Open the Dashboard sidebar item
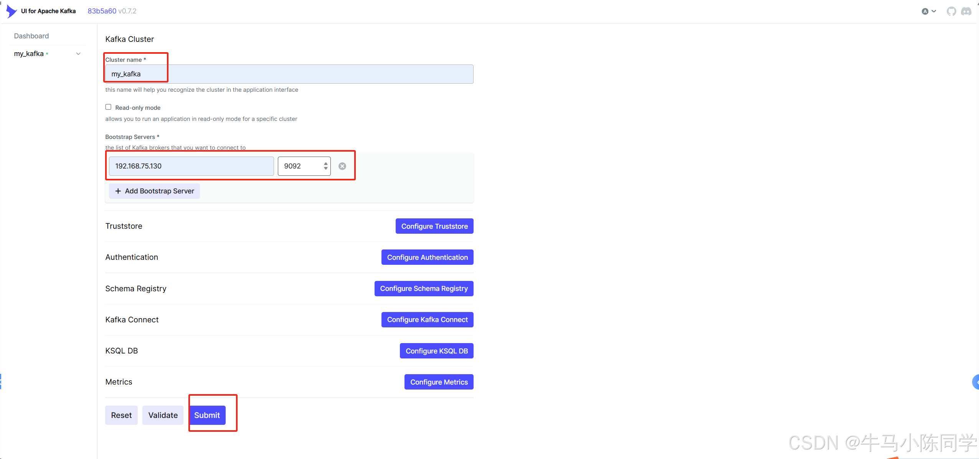Screen dimensions: 979x459 click(x=31, y=36)
